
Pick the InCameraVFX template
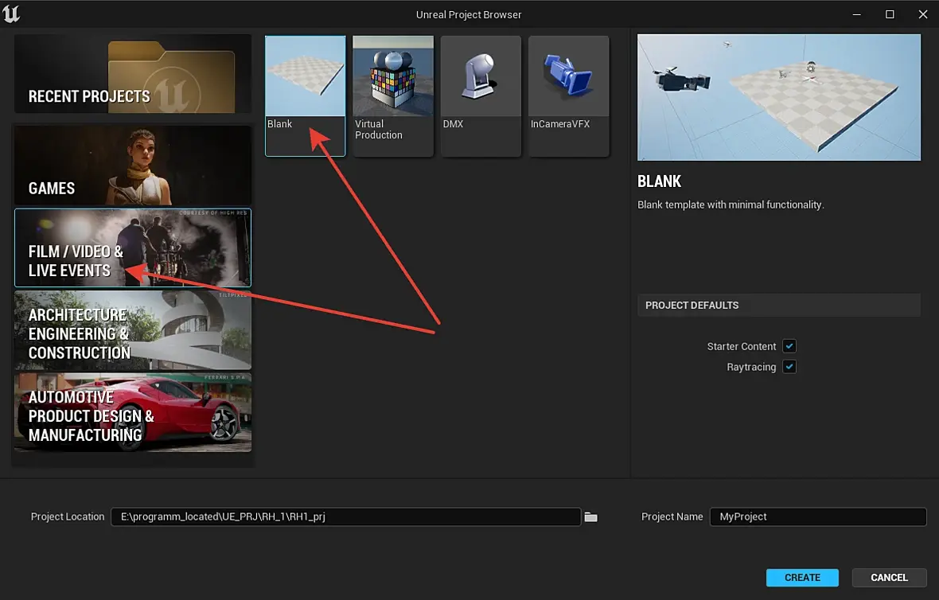568,95
